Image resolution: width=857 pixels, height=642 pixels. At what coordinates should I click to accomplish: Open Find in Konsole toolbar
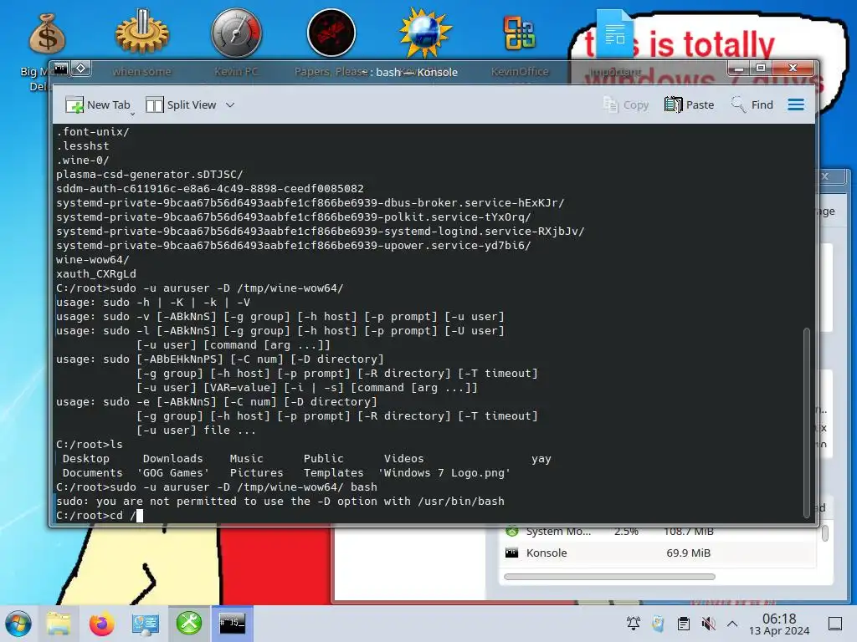[x=752, y=104]
